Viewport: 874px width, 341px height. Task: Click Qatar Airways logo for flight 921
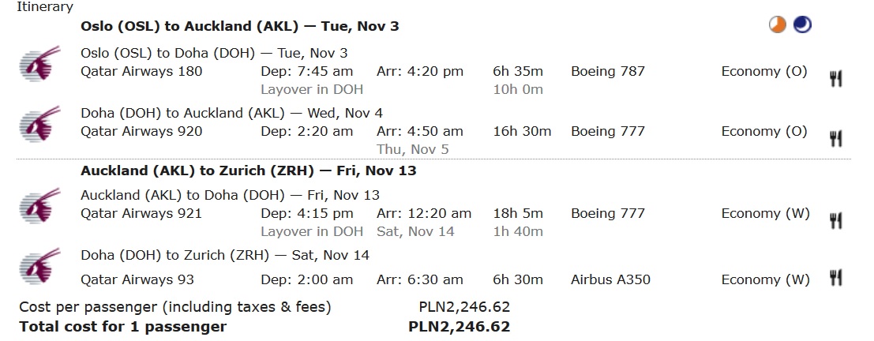coord(40,206)
